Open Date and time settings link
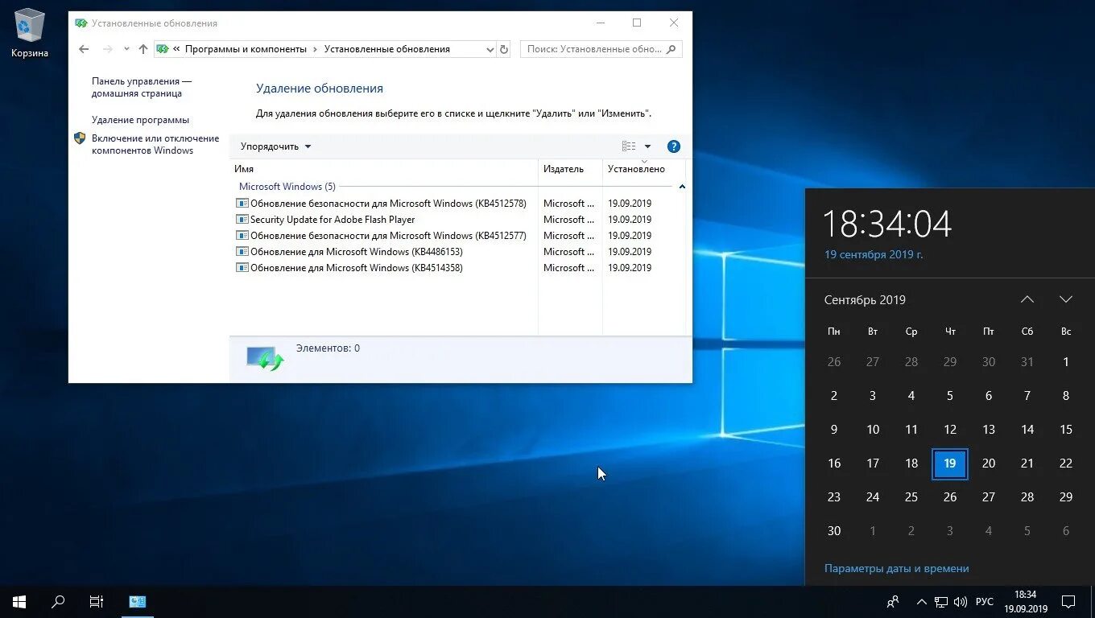This screenshot has height=618, width=1095. point(897,568)
